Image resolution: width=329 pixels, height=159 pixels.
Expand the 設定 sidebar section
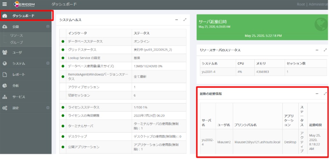[48, 108]
